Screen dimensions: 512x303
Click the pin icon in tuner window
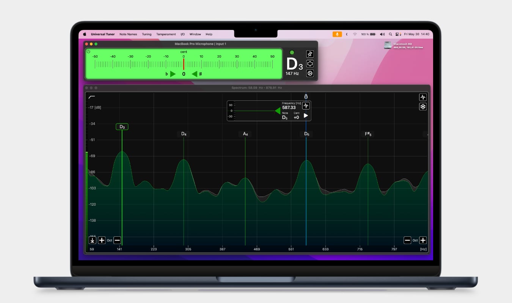pos(310,54)
